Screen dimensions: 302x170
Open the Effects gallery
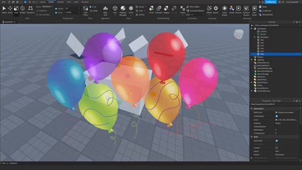click(209, 9)
